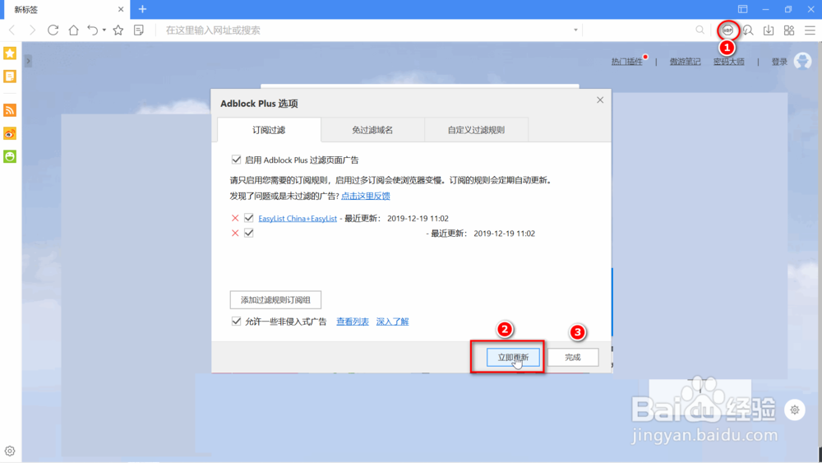
Task: Open the RSS feed sidebar icon
Action: coord(10,110)
